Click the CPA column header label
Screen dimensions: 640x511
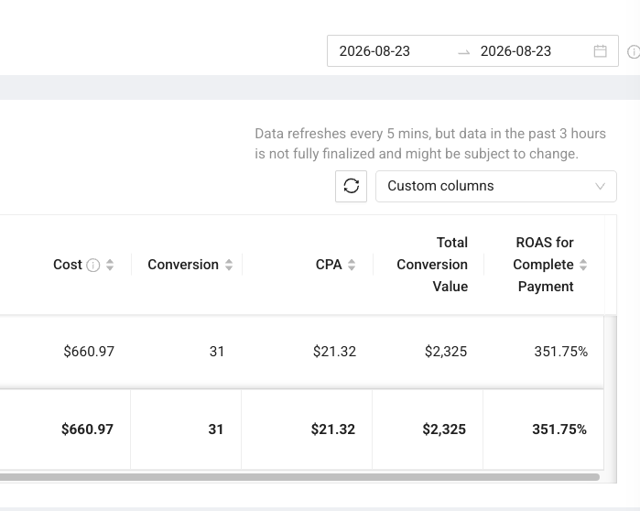[329, 265]
